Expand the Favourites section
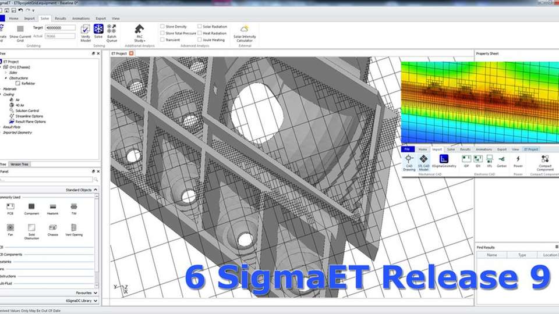559x314 pixels. point(95,293)
